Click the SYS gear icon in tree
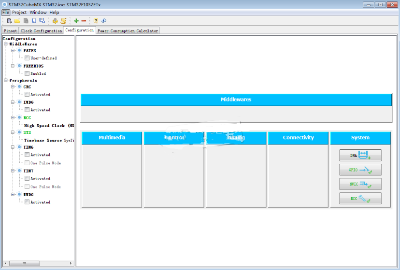The height and width of the screenshot is (270, 400). click(19, 132)
